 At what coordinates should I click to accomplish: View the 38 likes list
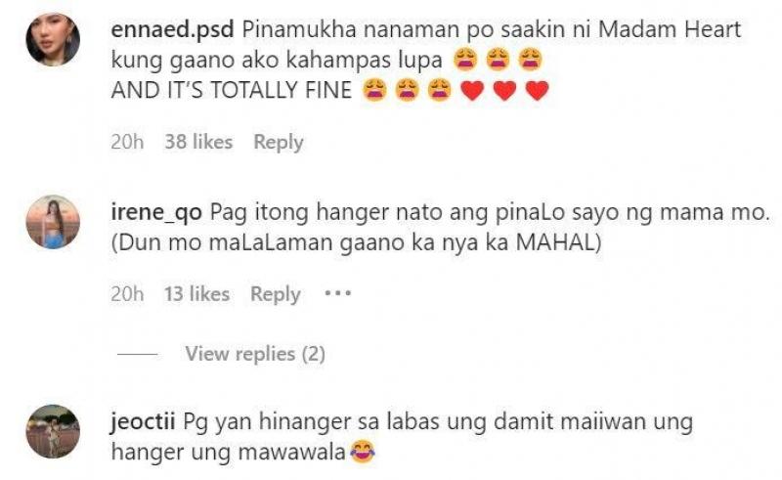coord(198,142)
